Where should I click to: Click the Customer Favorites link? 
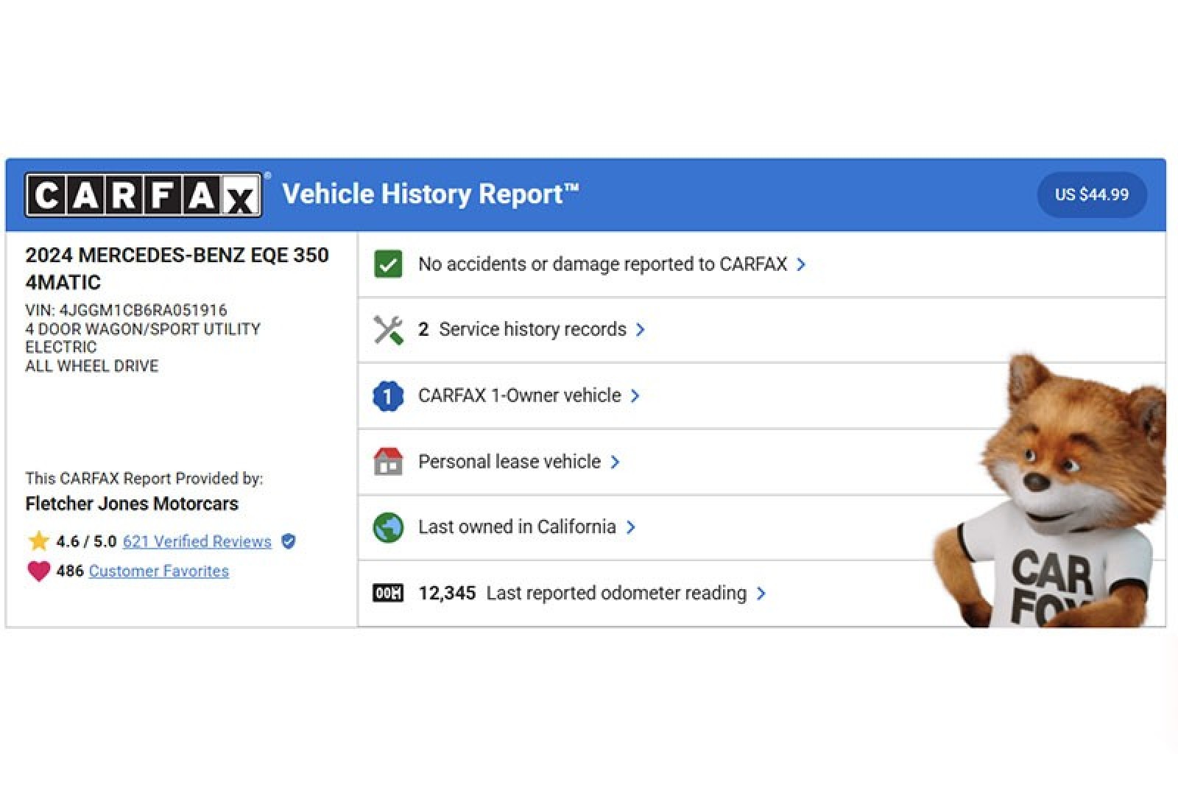pyautogui.click(x=158, y=570)
